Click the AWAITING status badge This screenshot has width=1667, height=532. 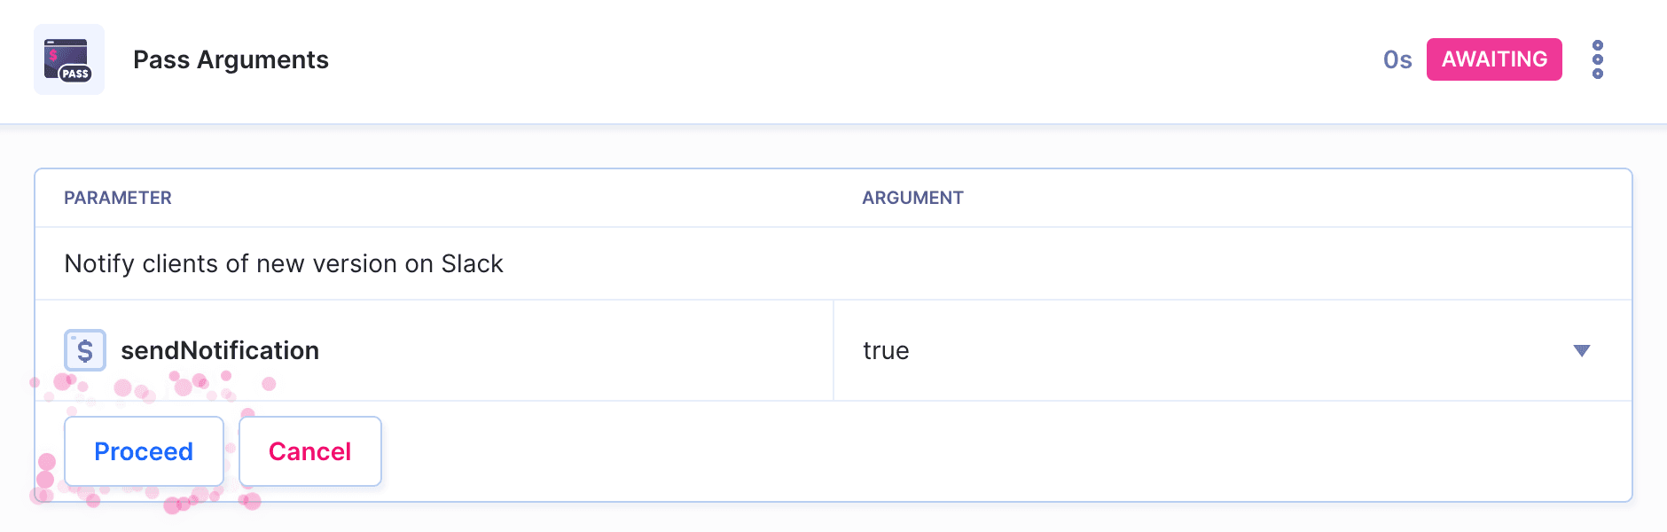click(x=1493, y=59)
